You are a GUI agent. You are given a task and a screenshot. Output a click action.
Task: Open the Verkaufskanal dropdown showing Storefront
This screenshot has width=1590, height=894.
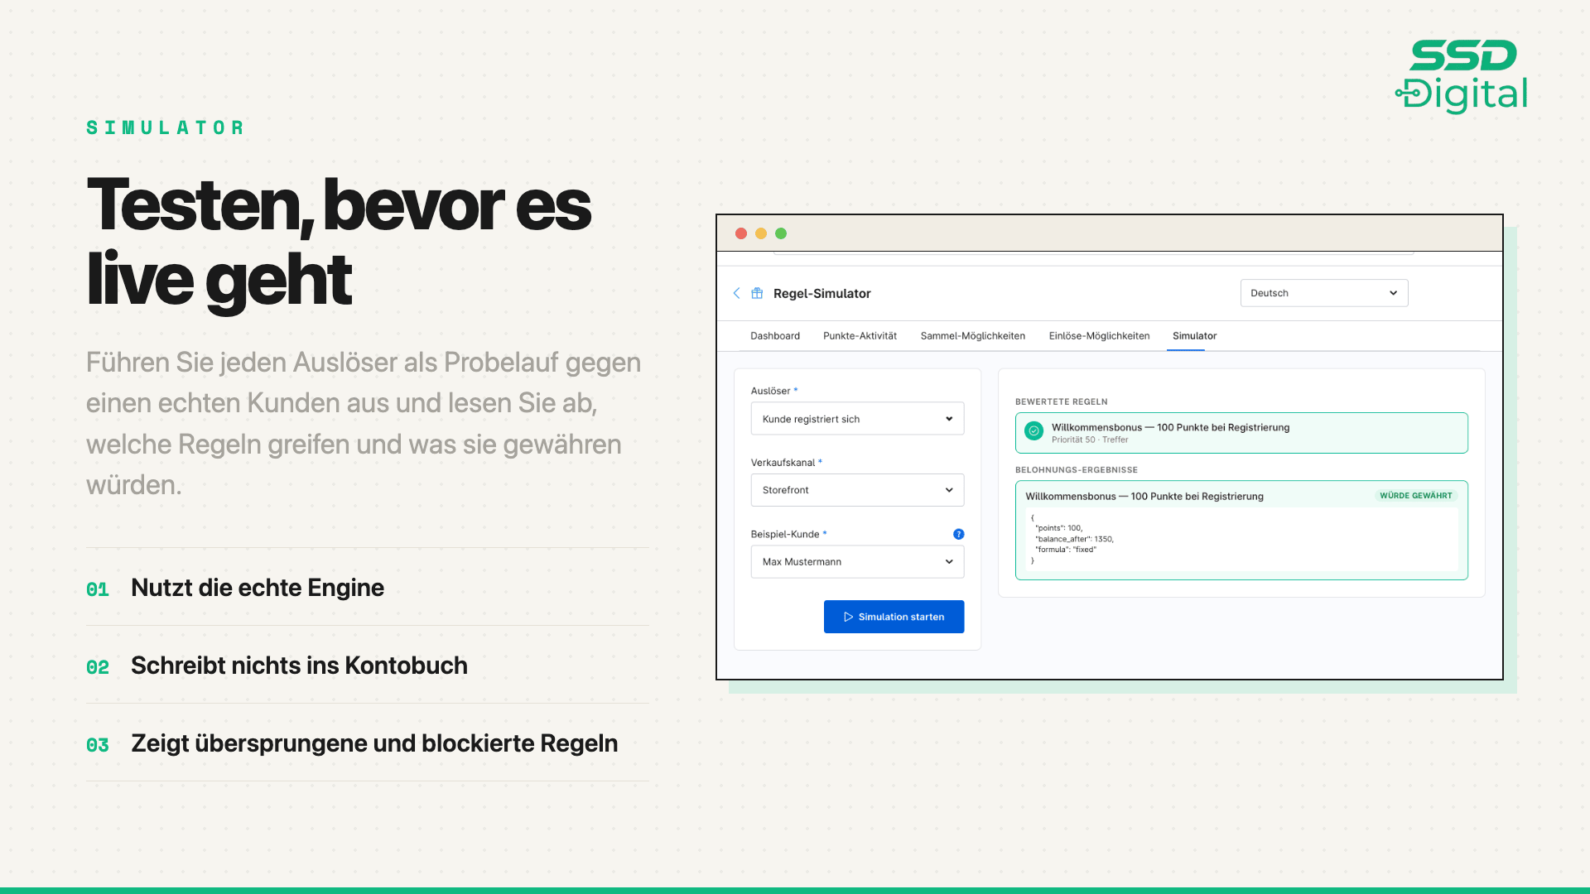click(857, 490)
